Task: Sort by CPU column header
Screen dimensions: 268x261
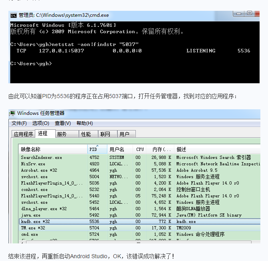Action: (139, 149)
